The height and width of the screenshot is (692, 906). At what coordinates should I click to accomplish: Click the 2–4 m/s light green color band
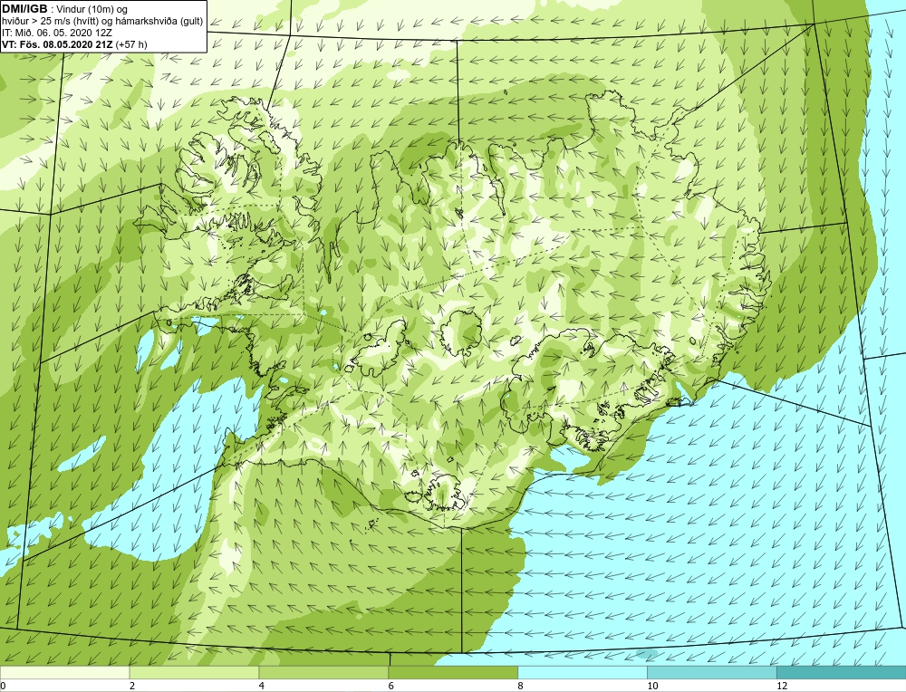tap(194, 672)
